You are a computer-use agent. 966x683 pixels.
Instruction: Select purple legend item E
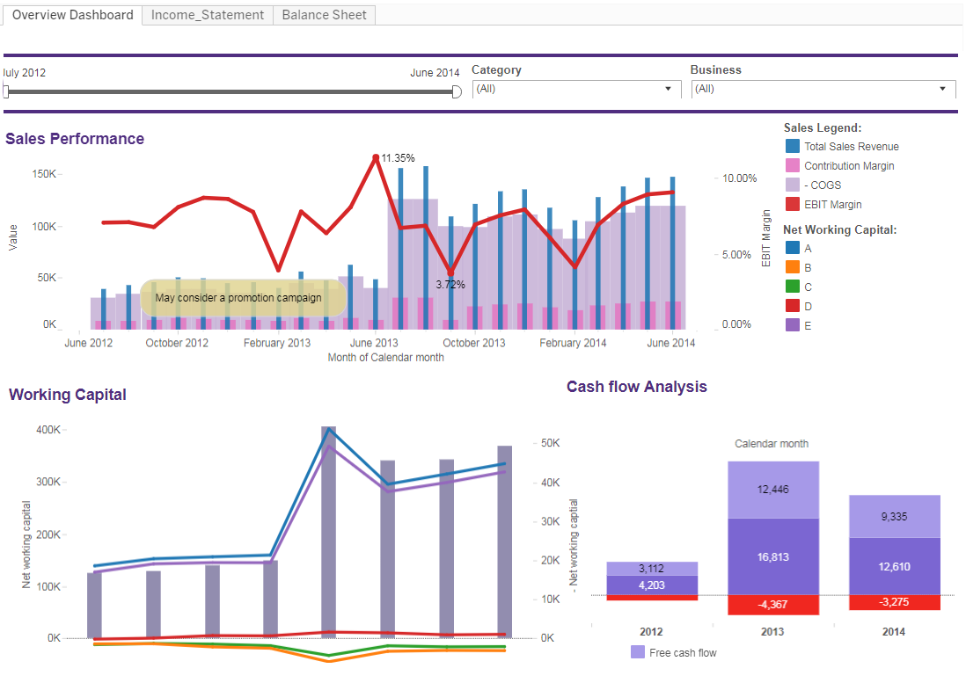(792, 325)
